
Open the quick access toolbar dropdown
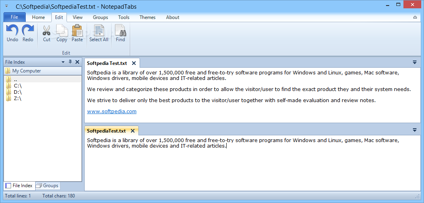coord(6,6)
